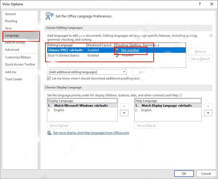218x179 pixels.
Task: Click the Add language button
Action: [x=142, y=72]
